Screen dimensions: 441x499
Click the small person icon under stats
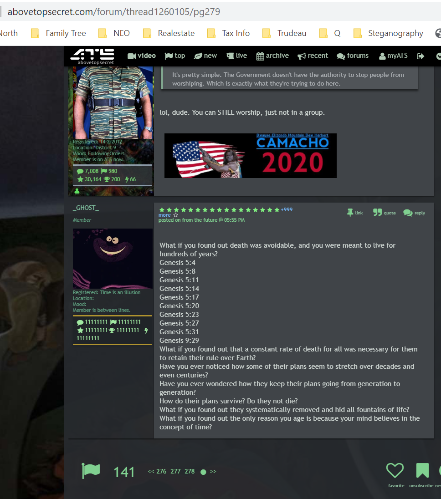click(77, 191)
